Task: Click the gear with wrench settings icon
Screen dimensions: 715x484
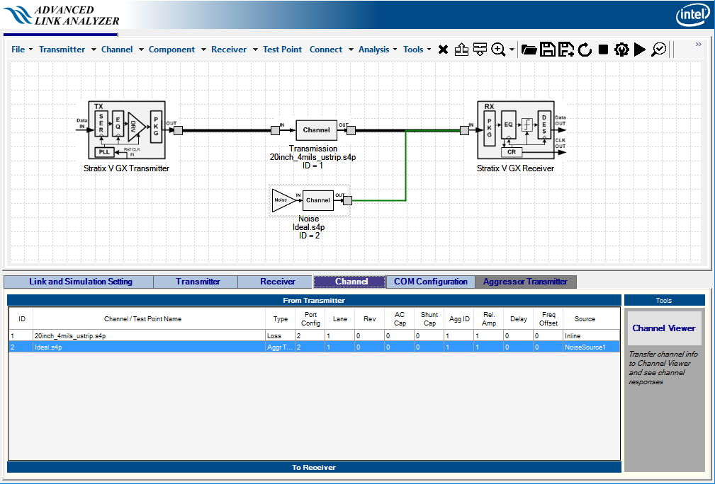Action: tap(621, 50)
